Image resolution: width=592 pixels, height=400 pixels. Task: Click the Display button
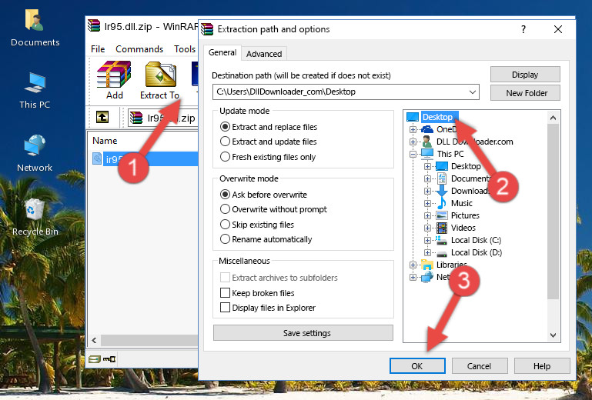(525, 75)
